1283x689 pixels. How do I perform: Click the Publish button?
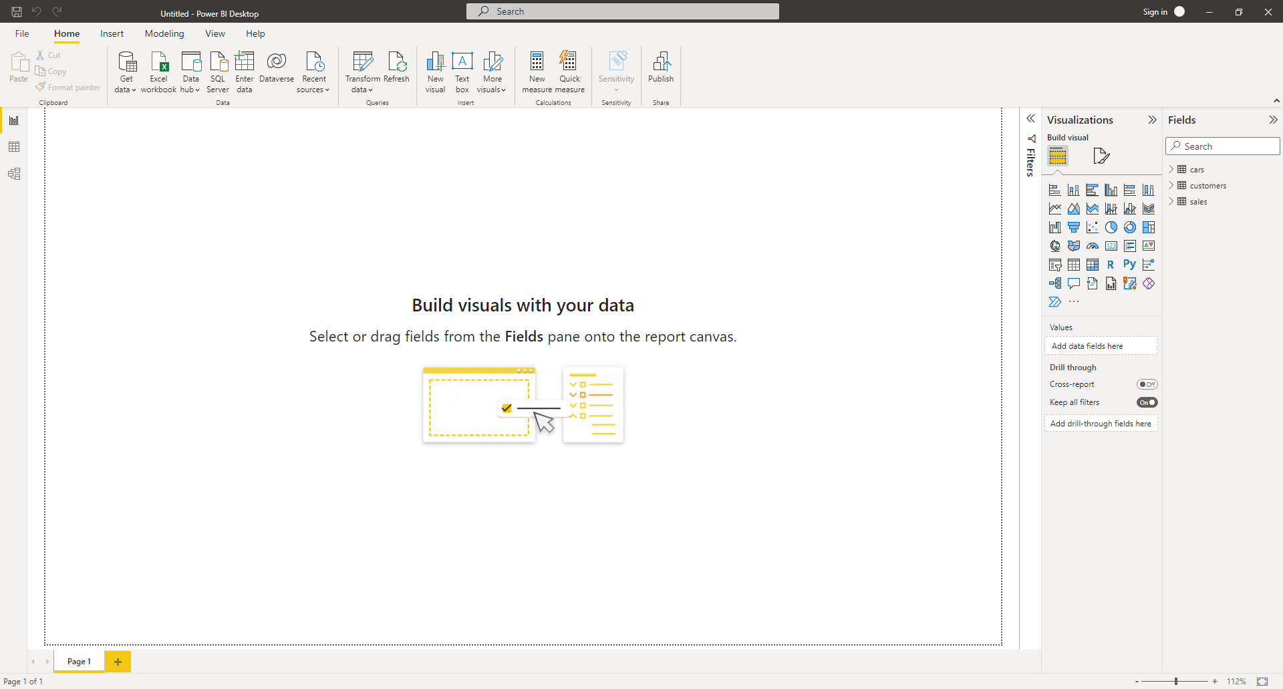(661, 72)
